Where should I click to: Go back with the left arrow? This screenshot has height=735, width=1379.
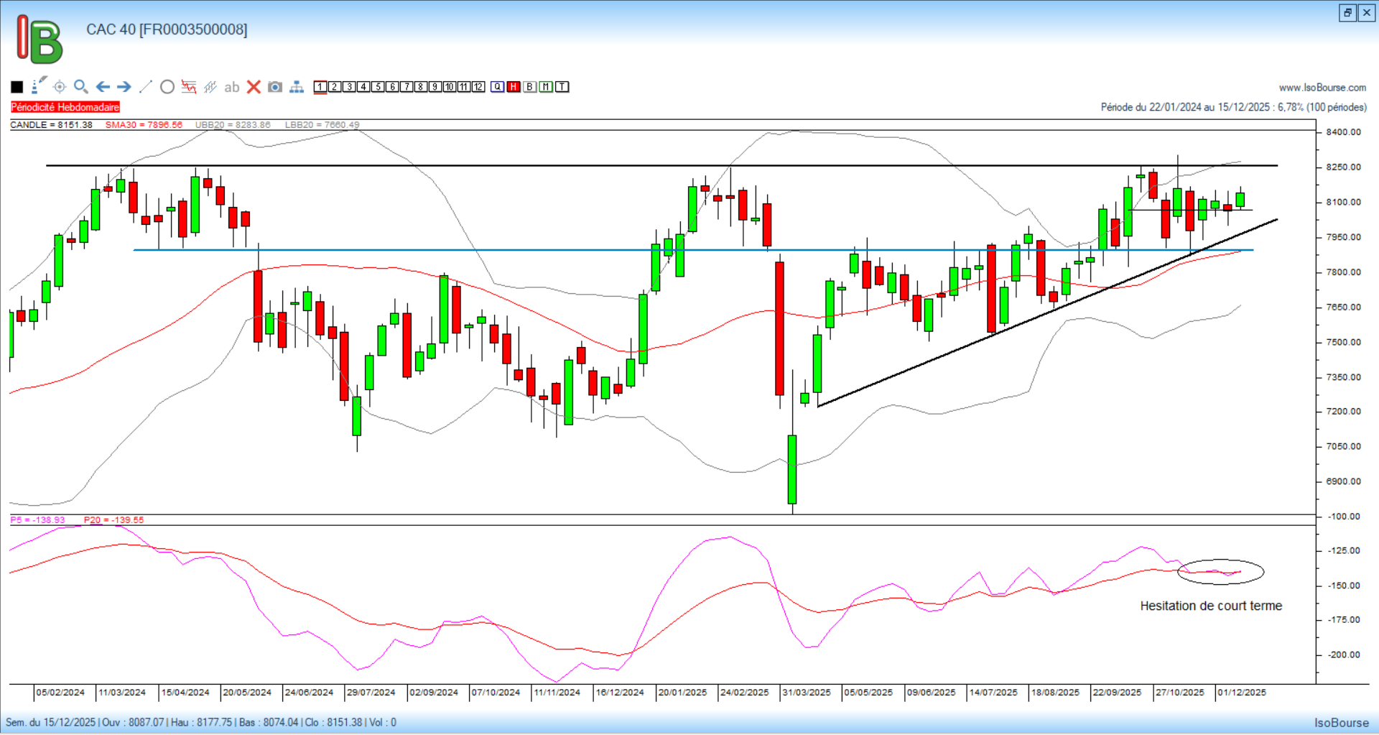103,87
